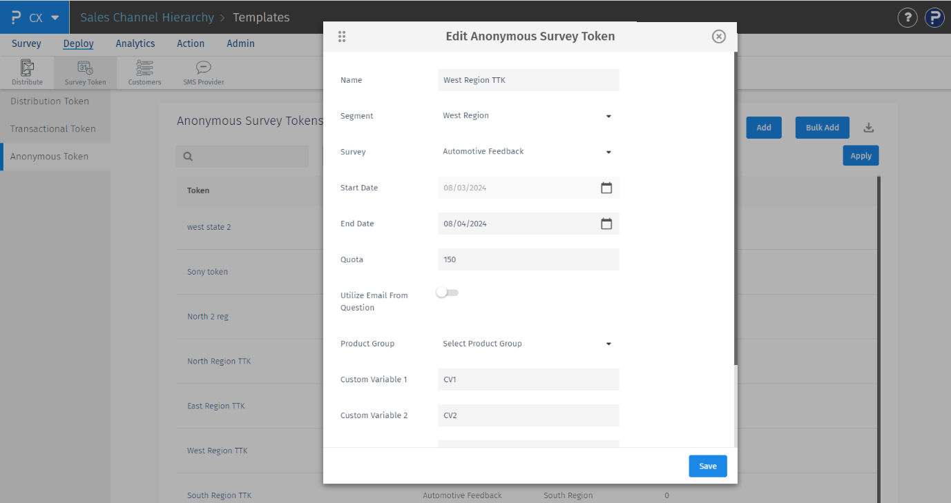Enable the Utilize Email From Question toggle

(447, 293)
